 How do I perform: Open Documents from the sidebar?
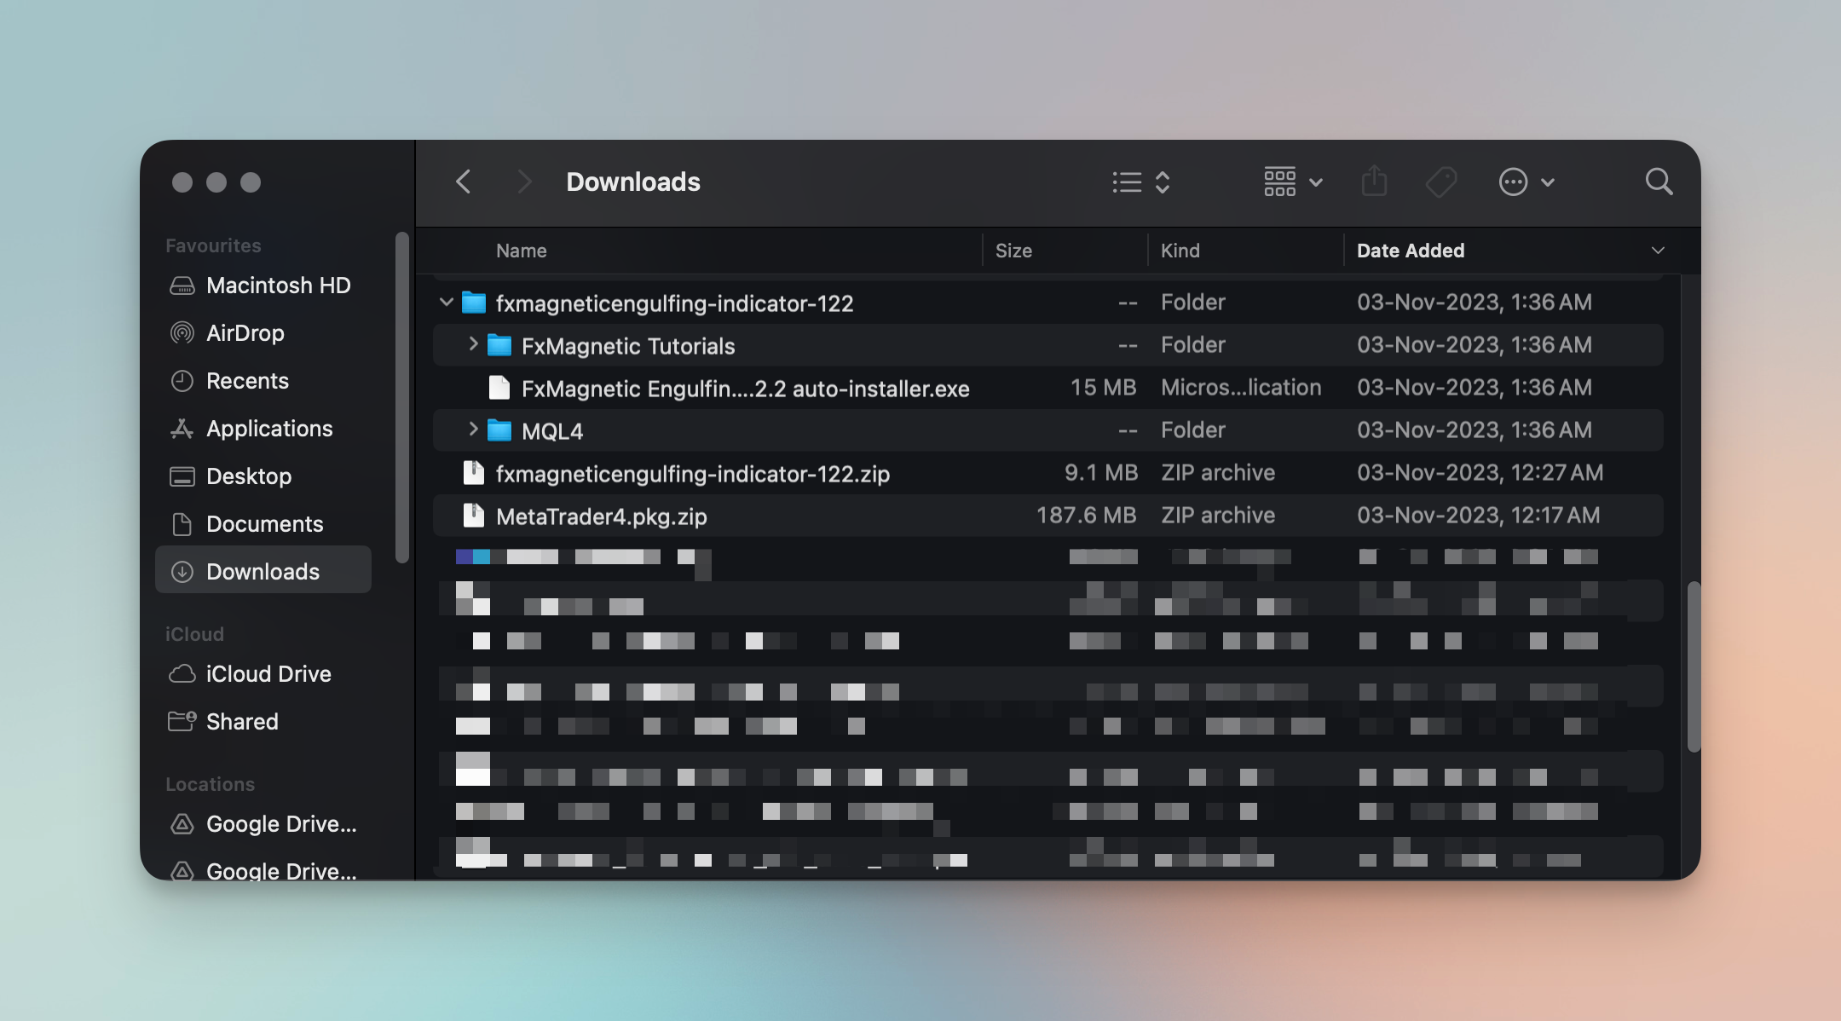click(x=264, y=524)
